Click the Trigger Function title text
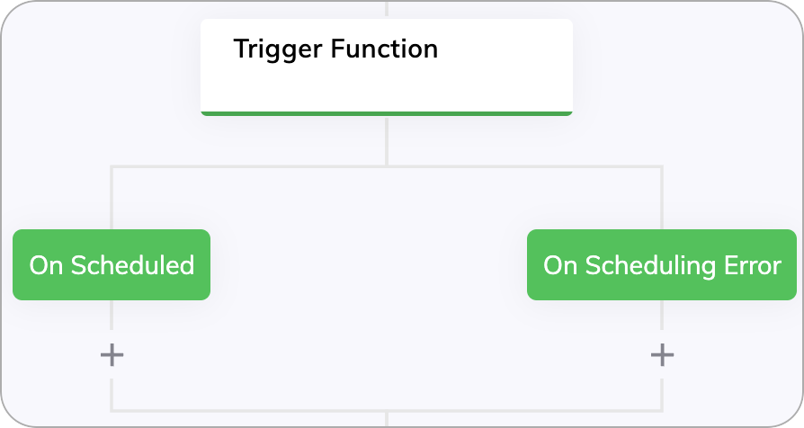This screenshot has height=428, width=804. click(335, 49)
